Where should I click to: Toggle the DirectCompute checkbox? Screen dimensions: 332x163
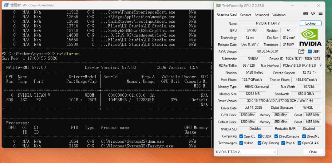point(276,136)
